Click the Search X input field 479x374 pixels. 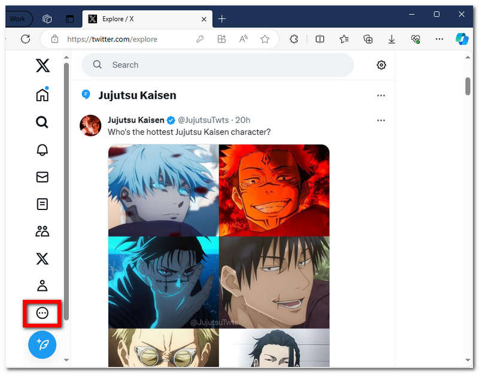[228, 65]
